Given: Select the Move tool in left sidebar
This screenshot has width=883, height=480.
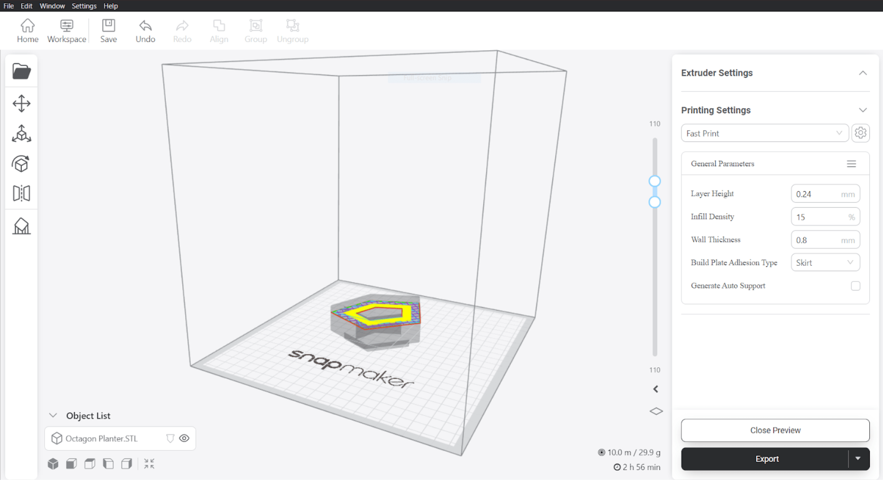Looking at the screenshot, I should tap(21, 103).
